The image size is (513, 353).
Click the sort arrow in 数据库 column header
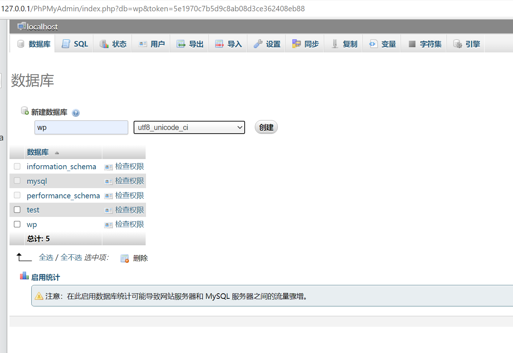pos(57,153)
